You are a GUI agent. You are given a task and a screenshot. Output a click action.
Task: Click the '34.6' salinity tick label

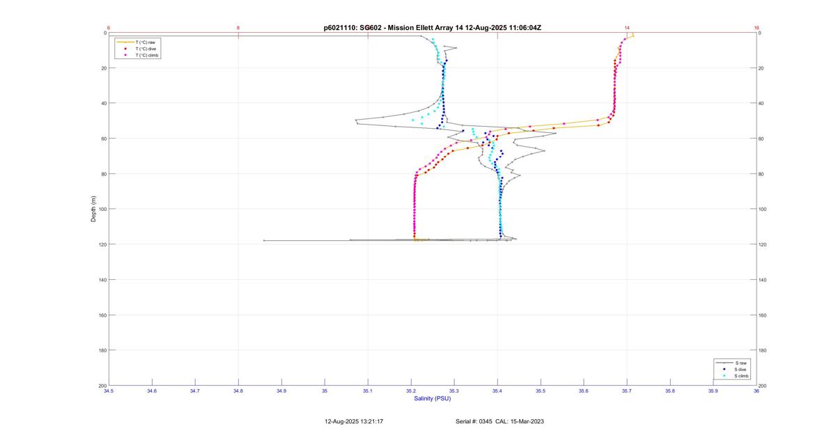click(x=152, y=391)
